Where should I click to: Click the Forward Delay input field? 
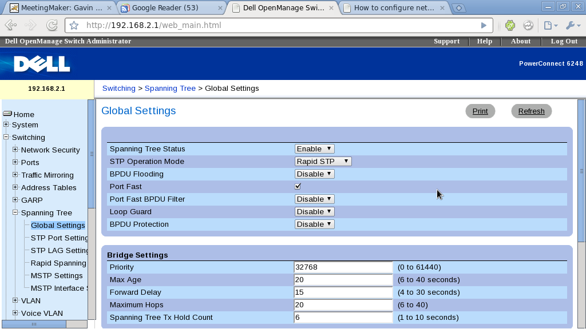[343, 292]
